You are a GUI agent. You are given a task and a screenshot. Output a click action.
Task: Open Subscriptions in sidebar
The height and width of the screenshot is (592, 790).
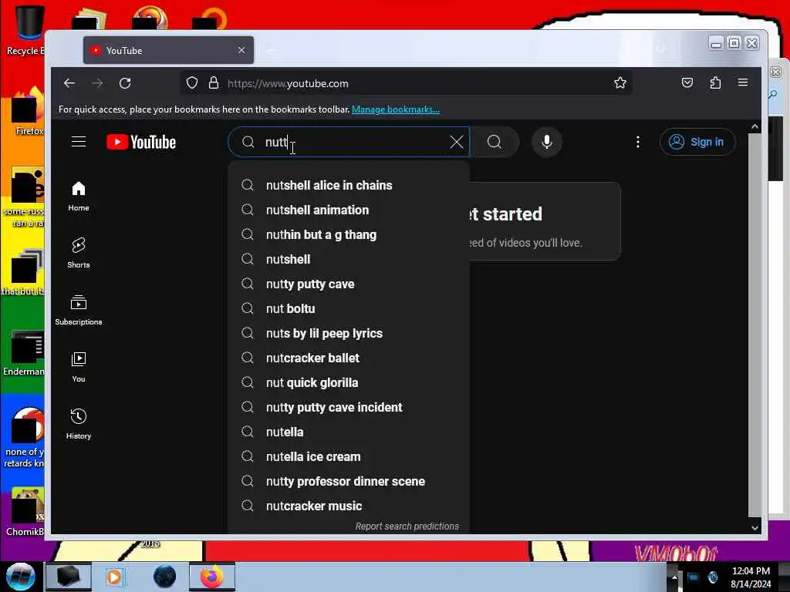tap(79, 310)
